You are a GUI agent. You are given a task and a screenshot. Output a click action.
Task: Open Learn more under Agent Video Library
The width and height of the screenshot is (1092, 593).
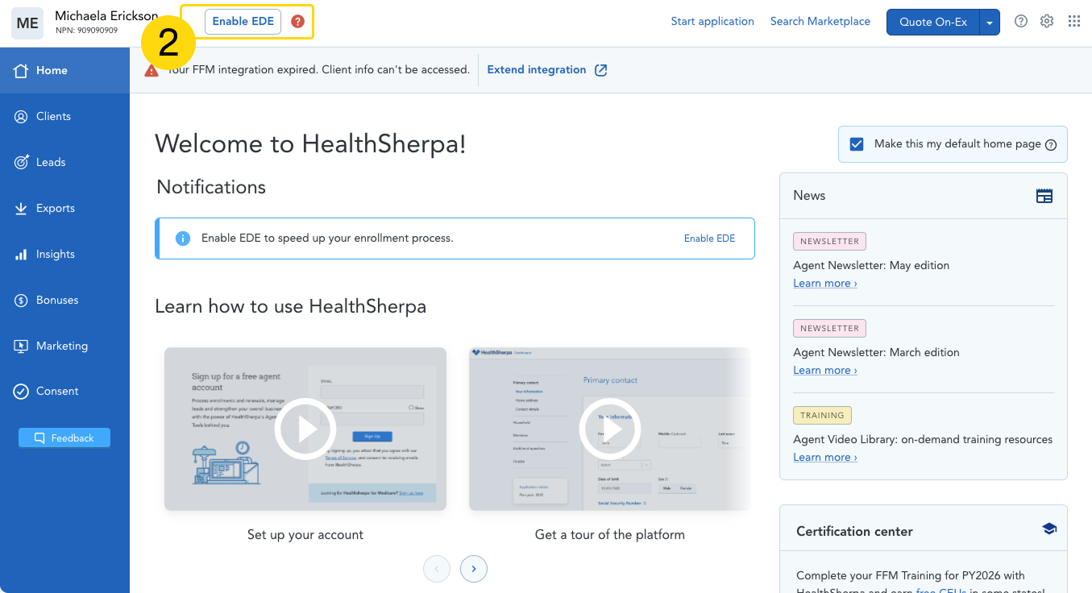coord(824,458)
